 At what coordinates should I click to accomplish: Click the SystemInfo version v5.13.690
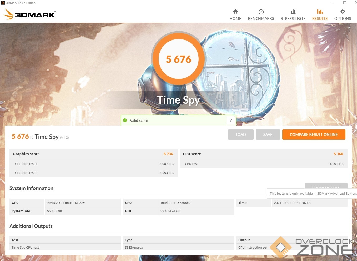pyautogui.click(x=54, y=211)
